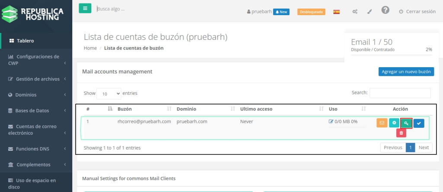443x192 pixels.
Task: Click the Desbloqueado status badge
Action: point(311,12)
